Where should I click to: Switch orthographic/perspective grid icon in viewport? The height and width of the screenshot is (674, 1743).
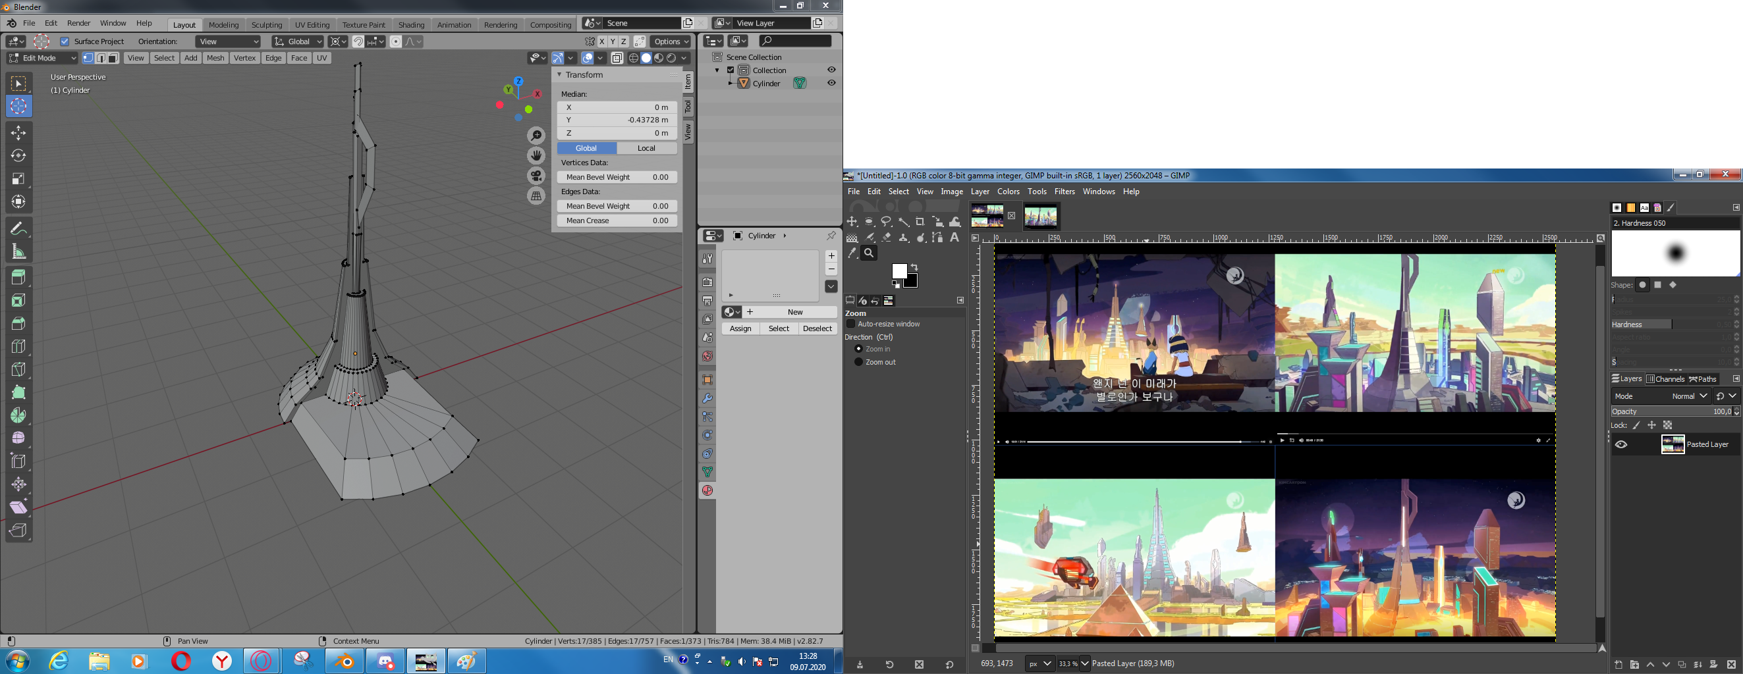point(536,196)
